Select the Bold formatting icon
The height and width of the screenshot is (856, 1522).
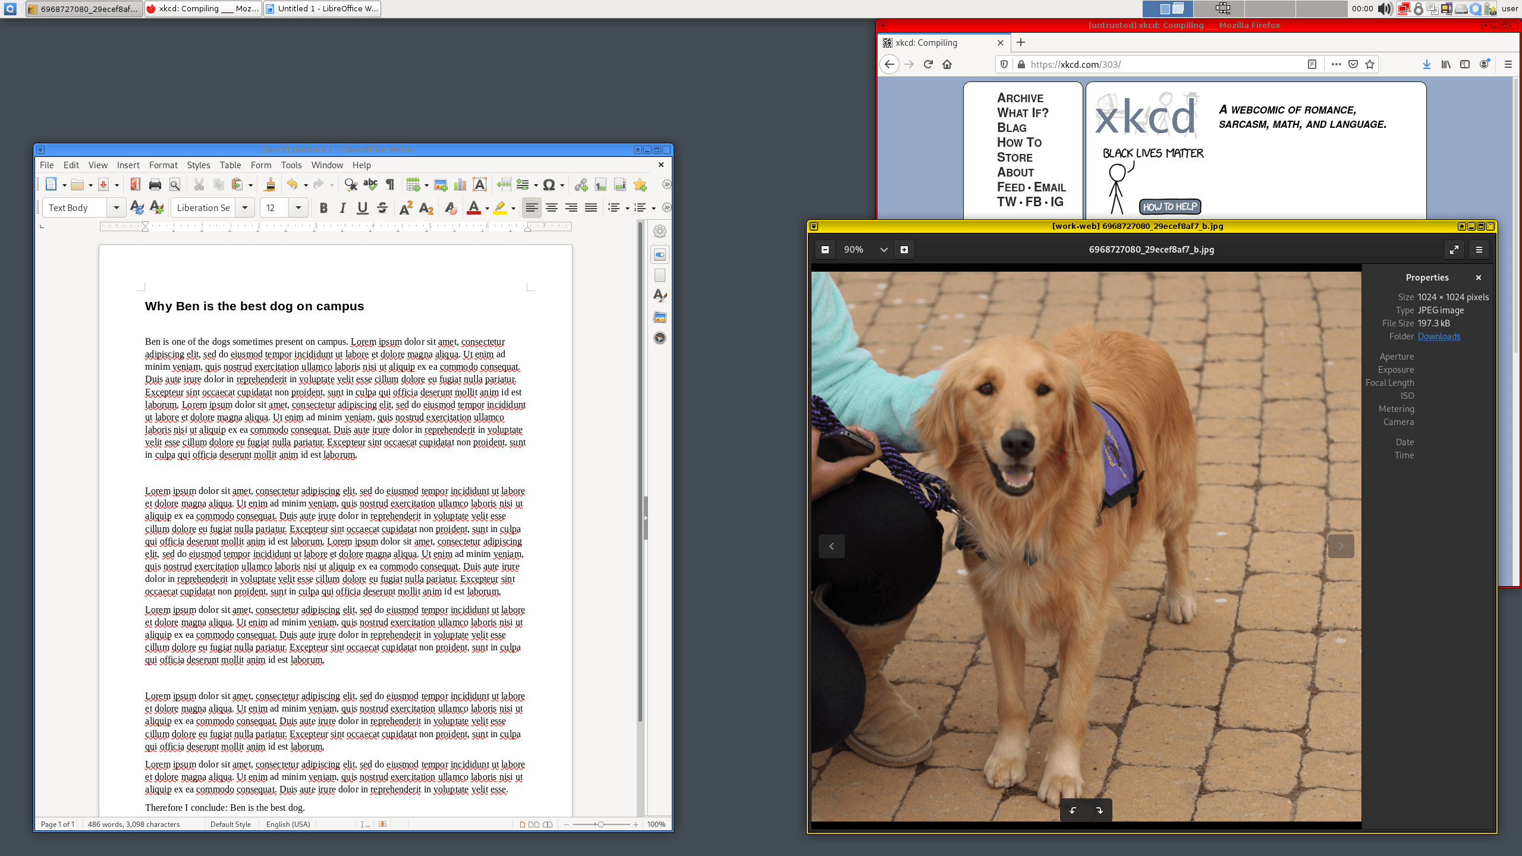pyautogui.click(x=323, y=207)
